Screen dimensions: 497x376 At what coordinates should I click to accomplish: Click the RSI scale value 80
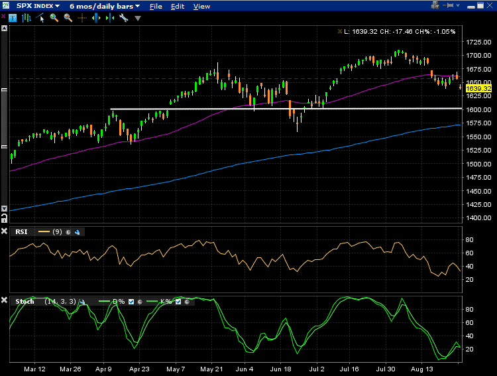click(x=469, y=239)
